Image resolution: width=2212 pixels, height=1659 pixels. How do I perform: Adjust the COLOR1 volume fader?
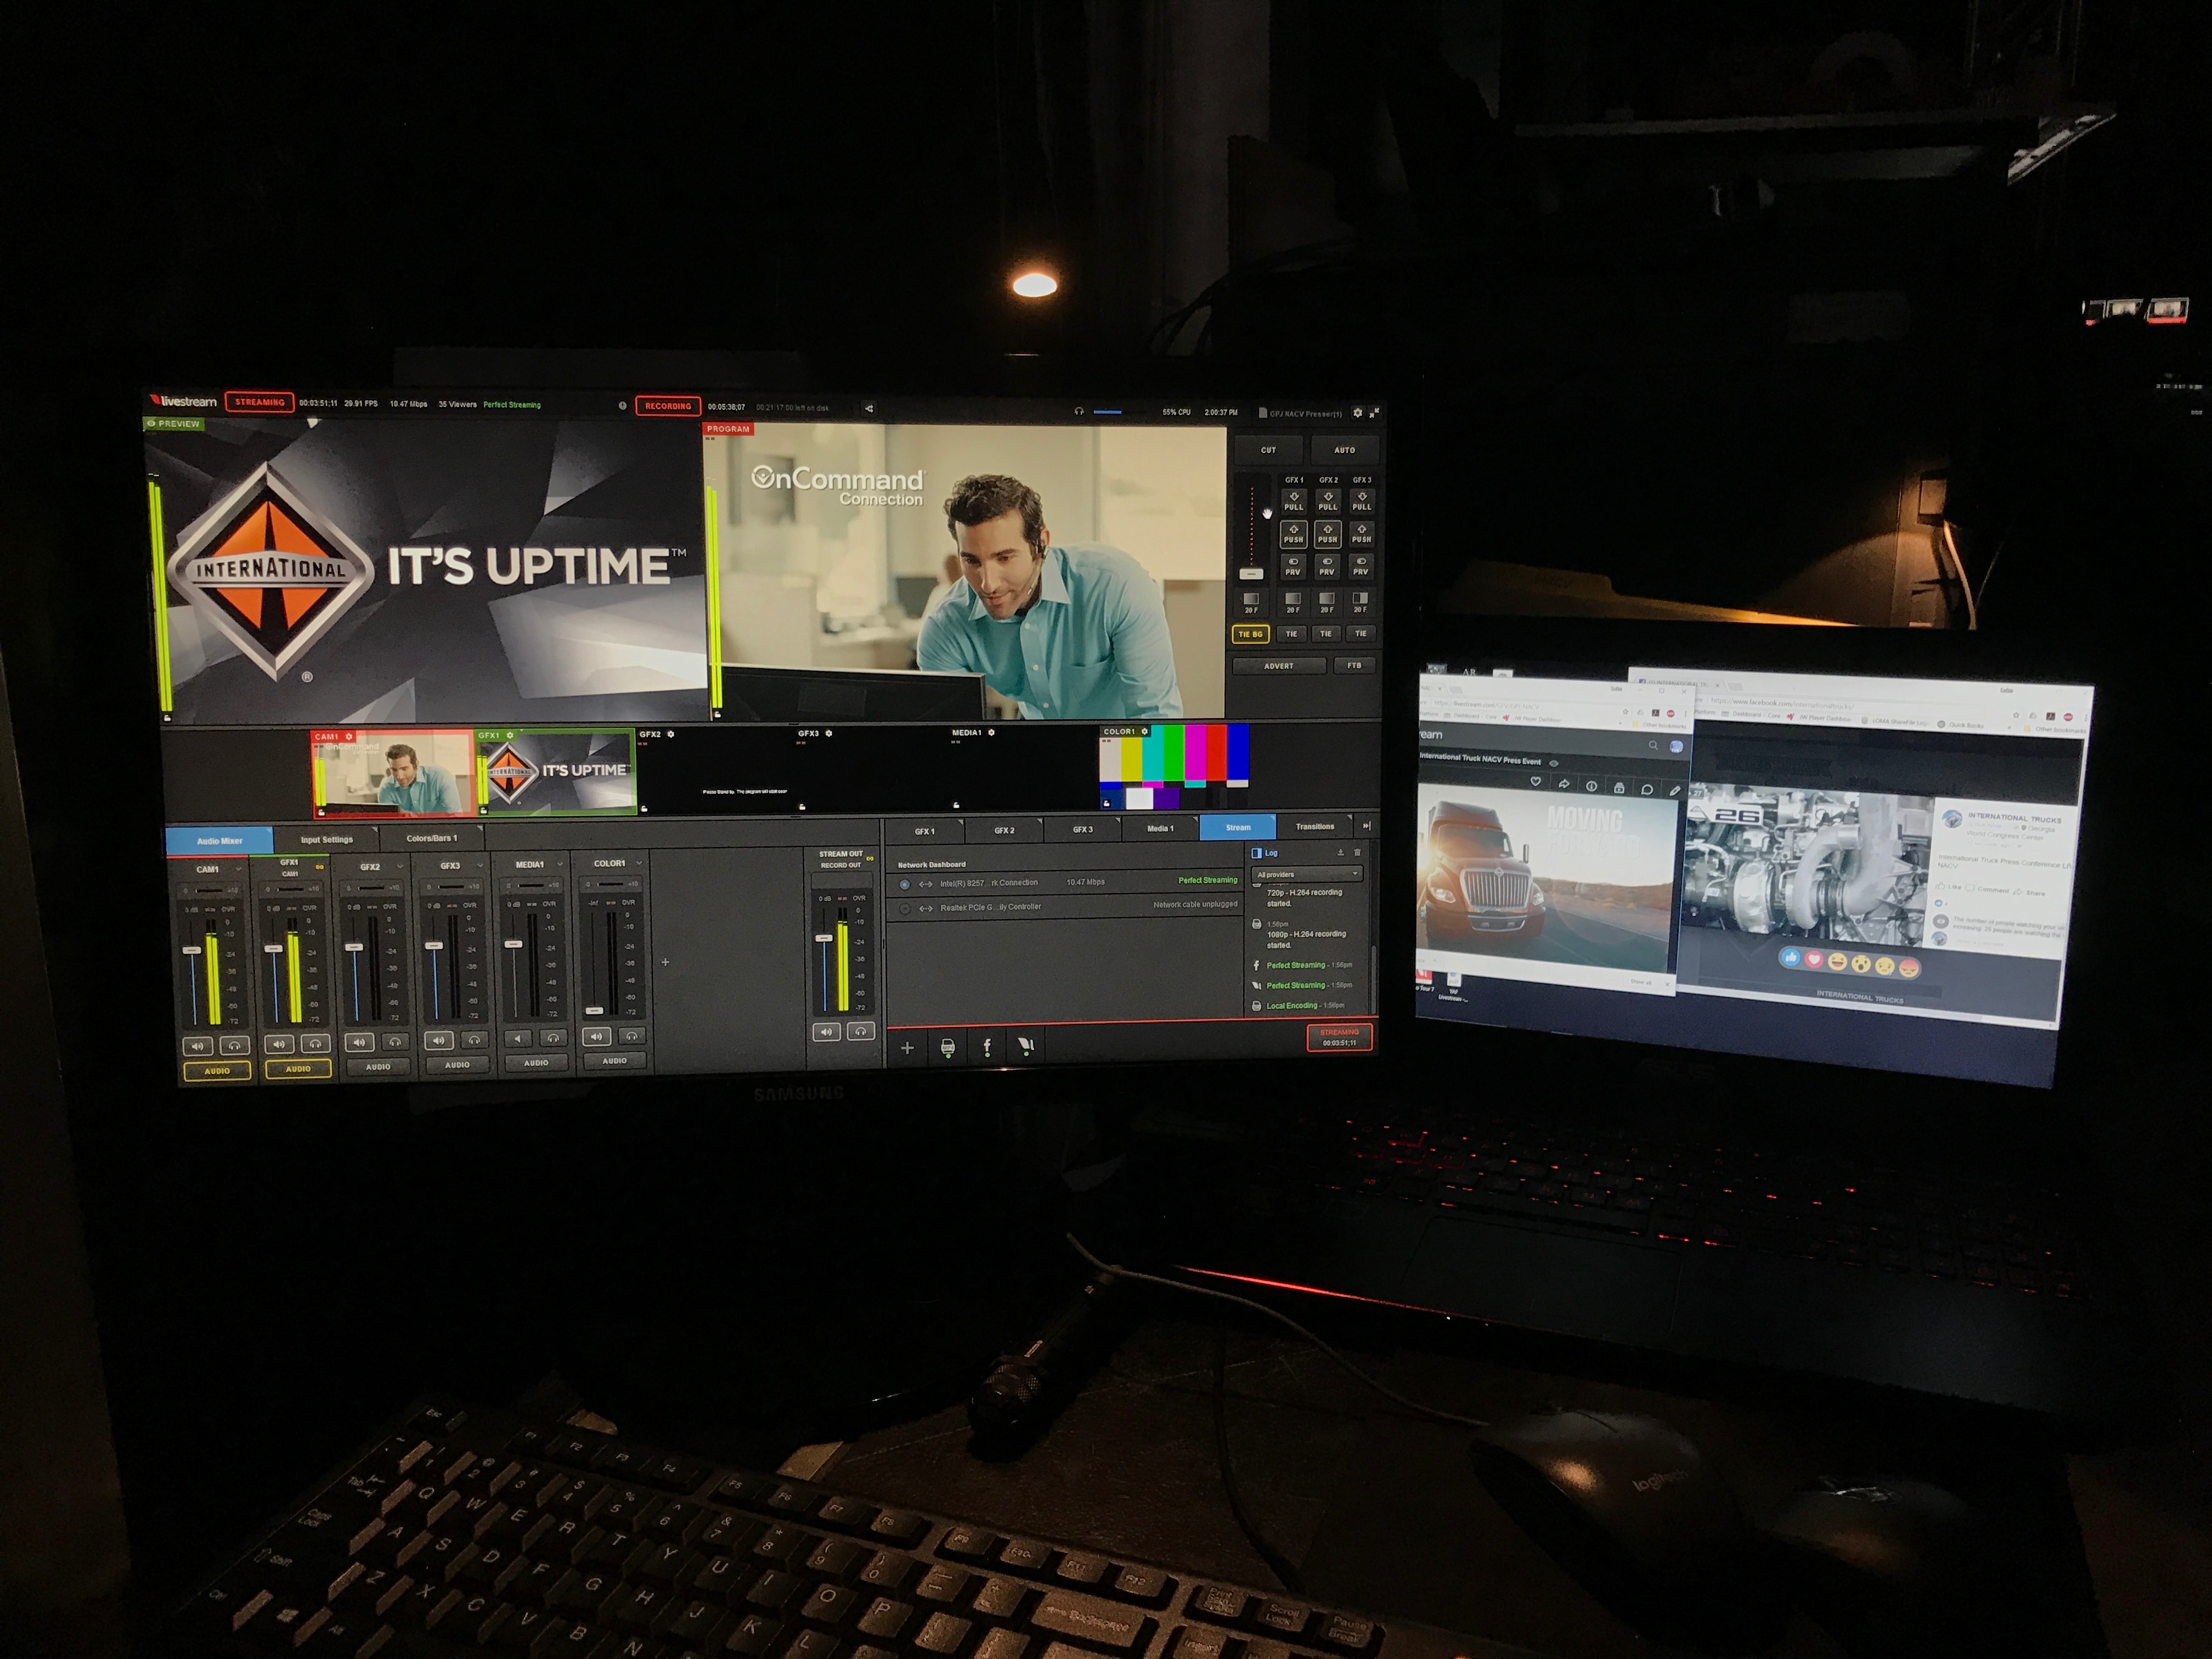click(594, 1010)
